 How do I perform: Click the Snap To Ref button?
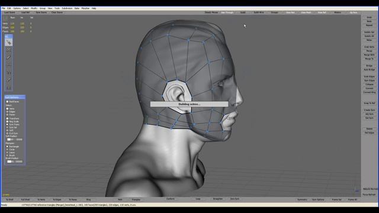click(x=369, y=103)
